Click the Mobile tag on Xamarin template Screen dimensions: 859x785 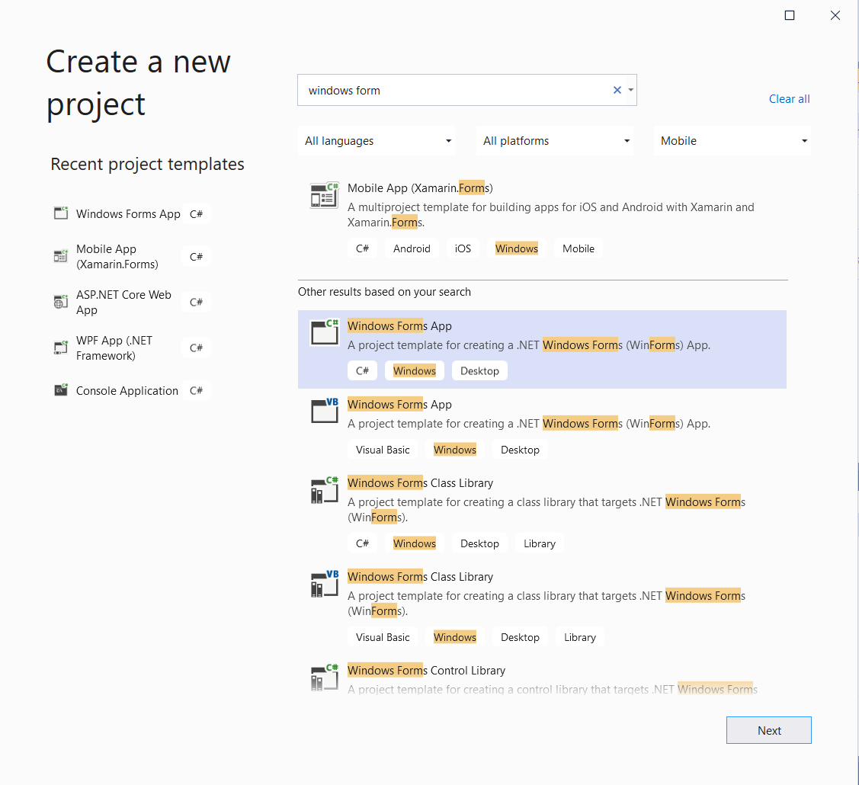(x=578, y=248)
